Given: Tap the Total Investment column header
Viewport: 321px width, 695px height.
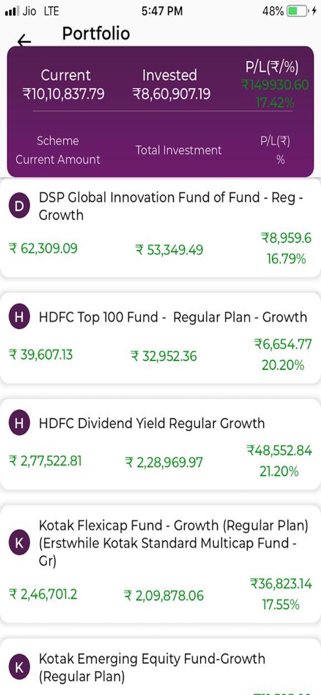Looking at the screenshot, I should [178, 150].
